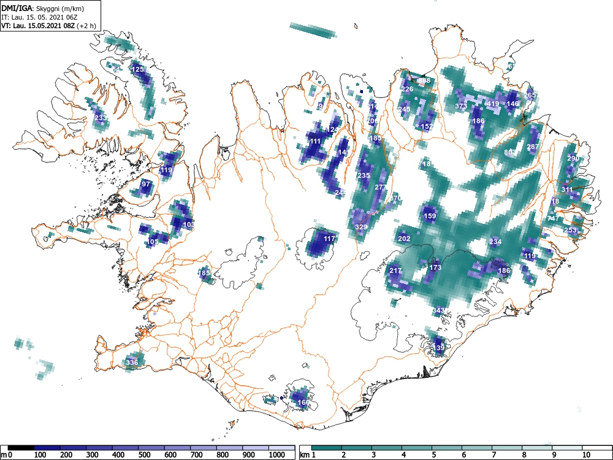Image resolution: width=613 pixels, height=460 pixels.
Task: Click the 'm 0' legend unit label
Action: click(7, 455)
